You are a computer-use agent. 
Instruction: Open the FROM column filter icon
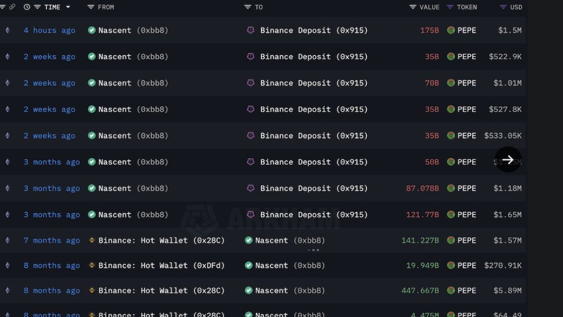(91, 7)
